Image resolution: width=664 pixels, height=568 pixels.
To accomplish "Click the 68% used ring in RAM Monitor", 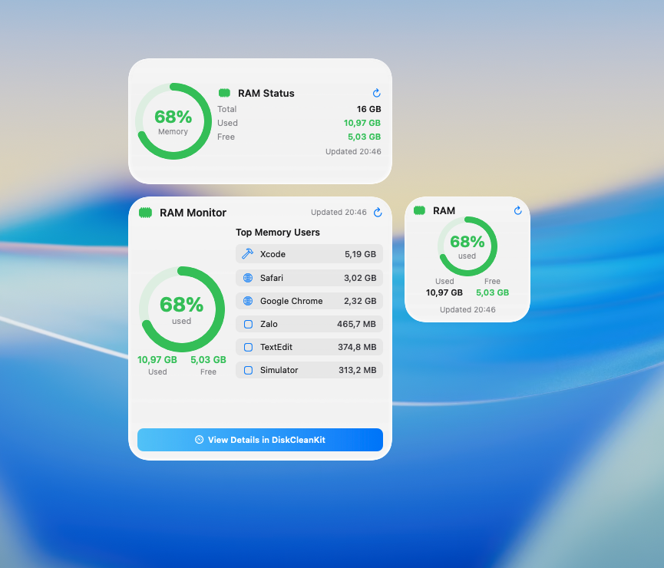I will (x=181, y=309).
